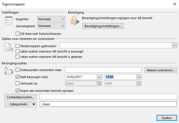The image size is (179, 123).
Task: Open time dropdown next to 17:00
Action: [139, 77]
